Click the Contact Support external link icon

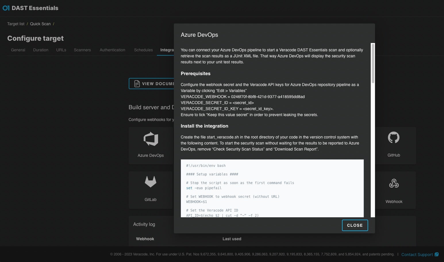click(437, 254)
